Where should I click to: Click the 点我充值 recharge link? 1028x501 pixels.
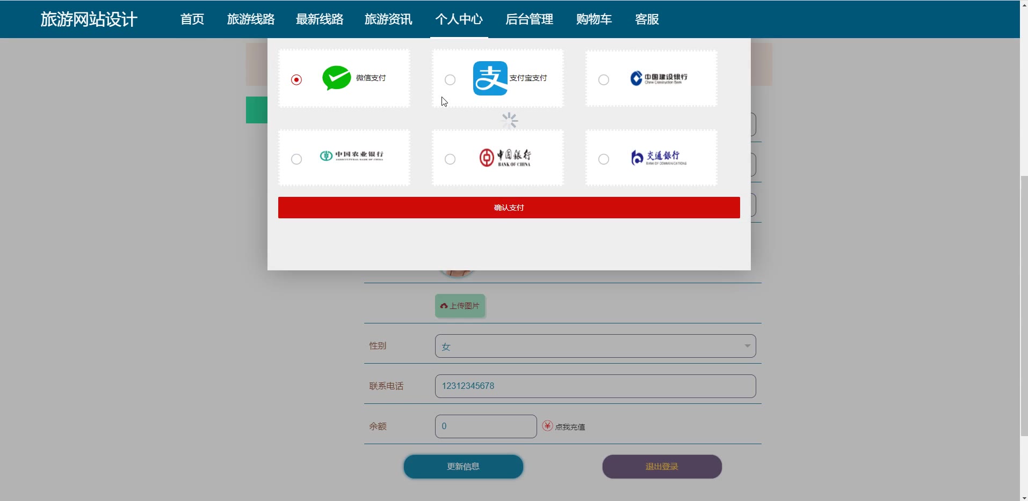[570, 427]
